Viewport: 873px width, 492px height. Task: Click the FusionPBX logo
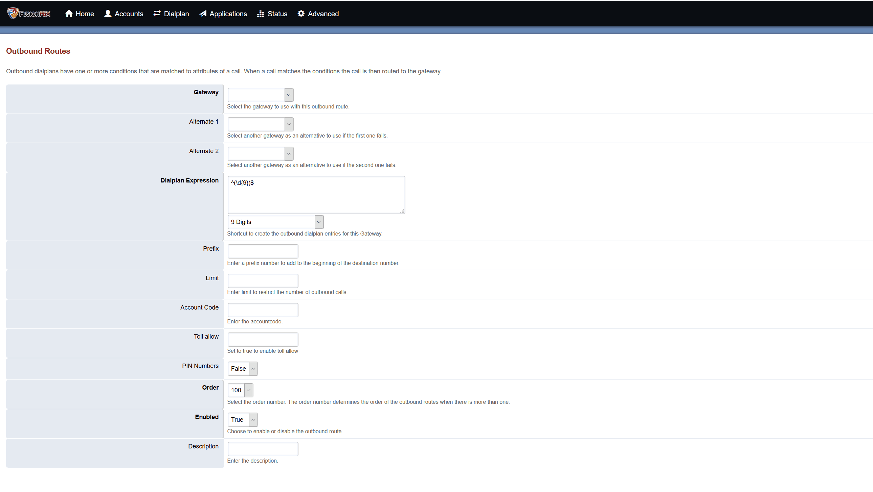tap(28, 14)
